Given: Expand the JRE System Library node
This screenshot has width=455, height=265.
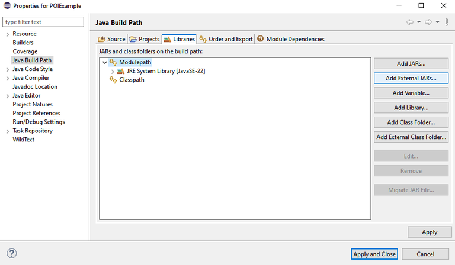Looking at the screenshot, I should [x=113, y=71].
